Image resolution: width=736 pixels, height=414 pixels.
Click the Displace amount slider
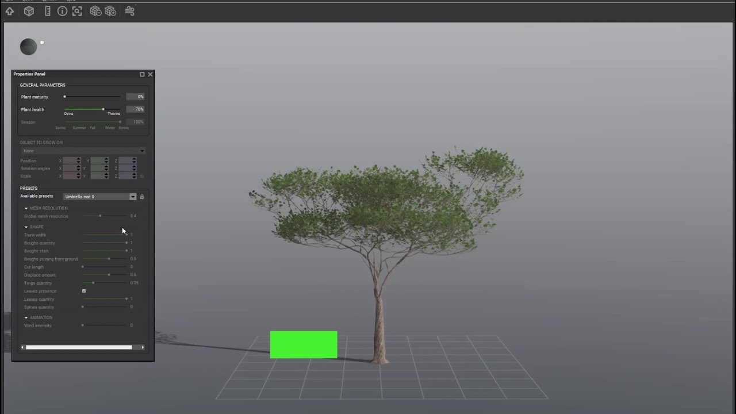pyautogui.click(x=105, y=275)
